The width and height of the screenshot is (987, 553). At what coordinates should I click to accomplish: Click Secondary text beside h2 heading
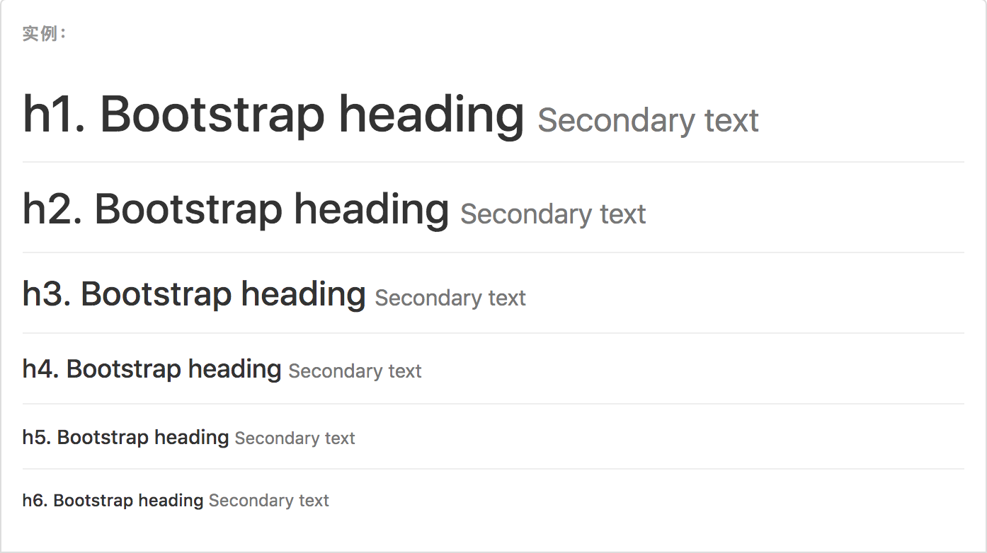[553, 214]
